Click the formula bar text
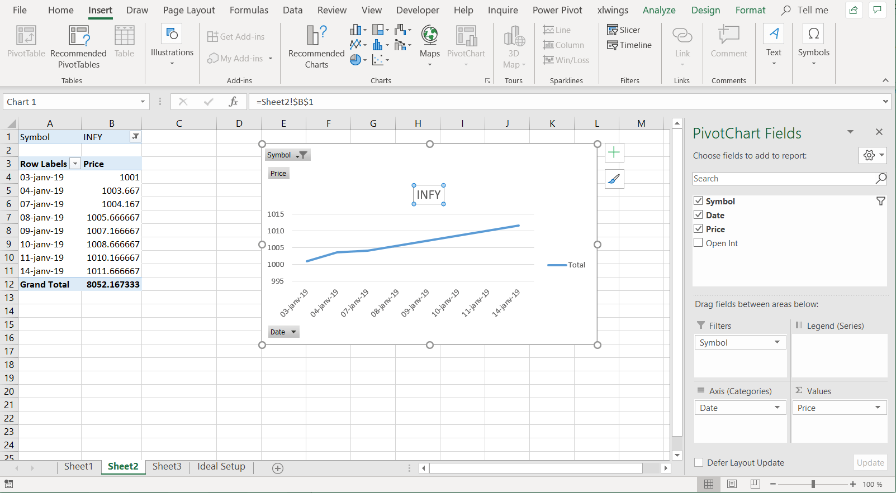This screenshot has height=493, width=896. coord(285,102)
